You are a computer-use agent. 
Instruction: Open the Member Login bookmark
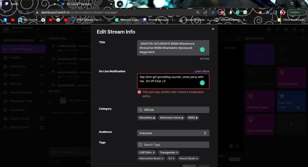[127, 20]
